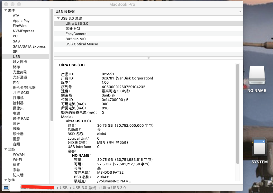The height and width of the screenshot is (193, 273).
Task: Select Wi-Fi under the 网络 section
Action: 17,160
